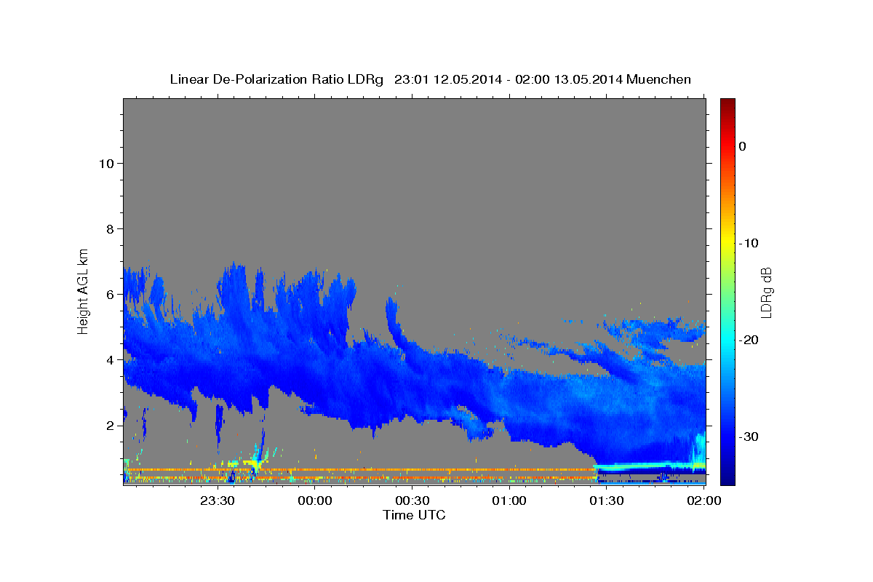Click the dark blue bottom of colorbar
Viewport: 873px width, 582px height.
click(x=727, y=479)
